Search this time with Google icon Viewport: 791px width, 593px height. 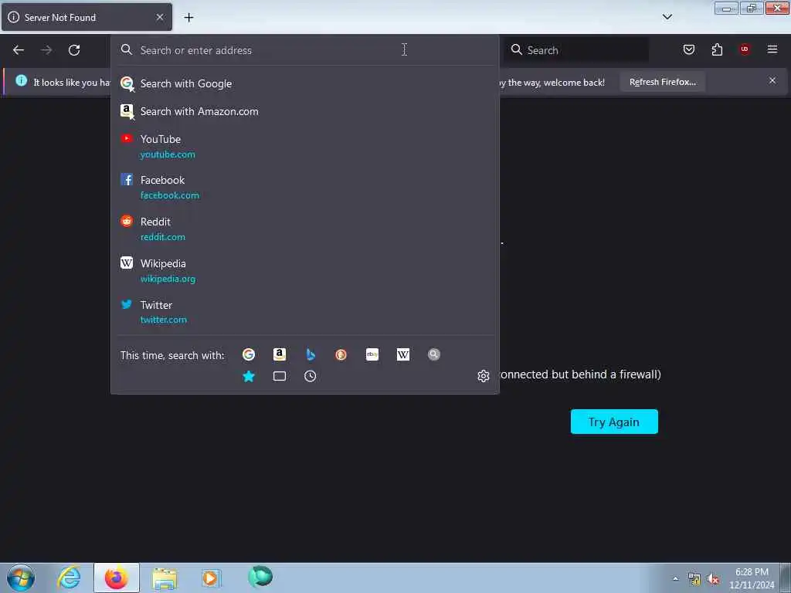pos(249,354)
